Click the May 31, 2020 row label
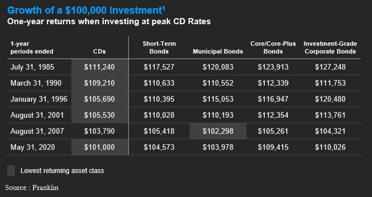 (x=33, y=147)
